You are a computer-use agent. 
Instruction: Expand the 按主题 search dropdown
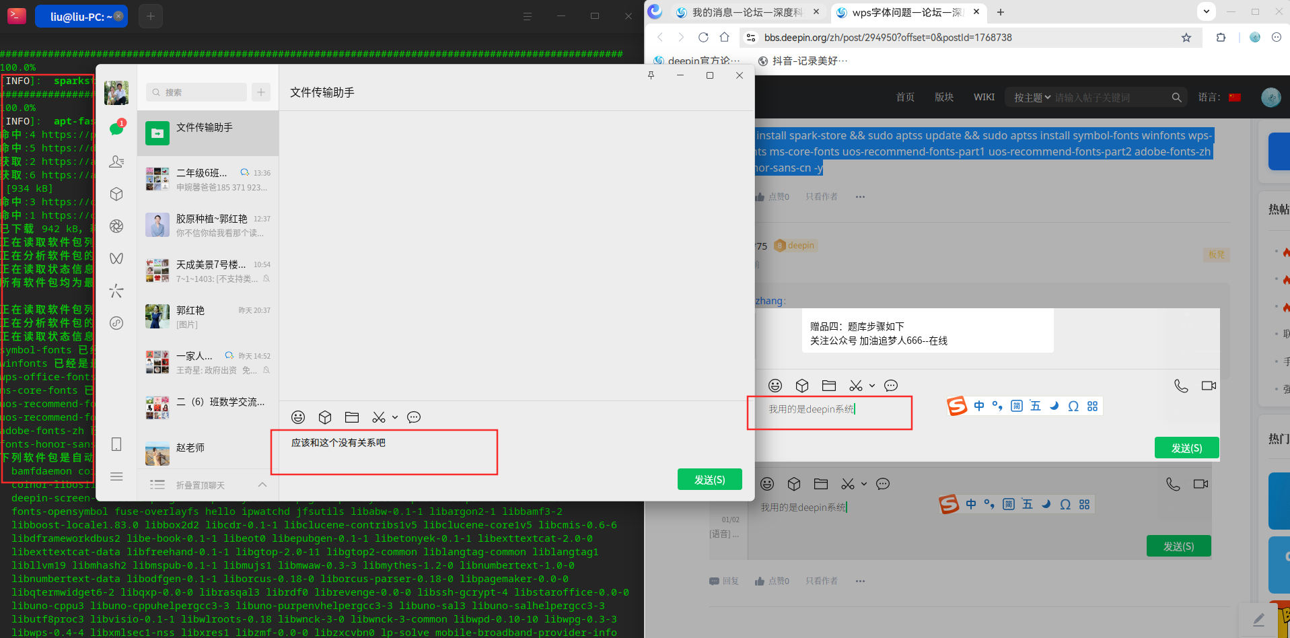[1032, 98]
